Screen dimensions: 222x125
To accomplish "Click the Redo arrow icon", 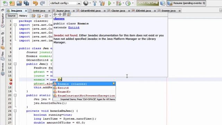I will tap(42, 3).
